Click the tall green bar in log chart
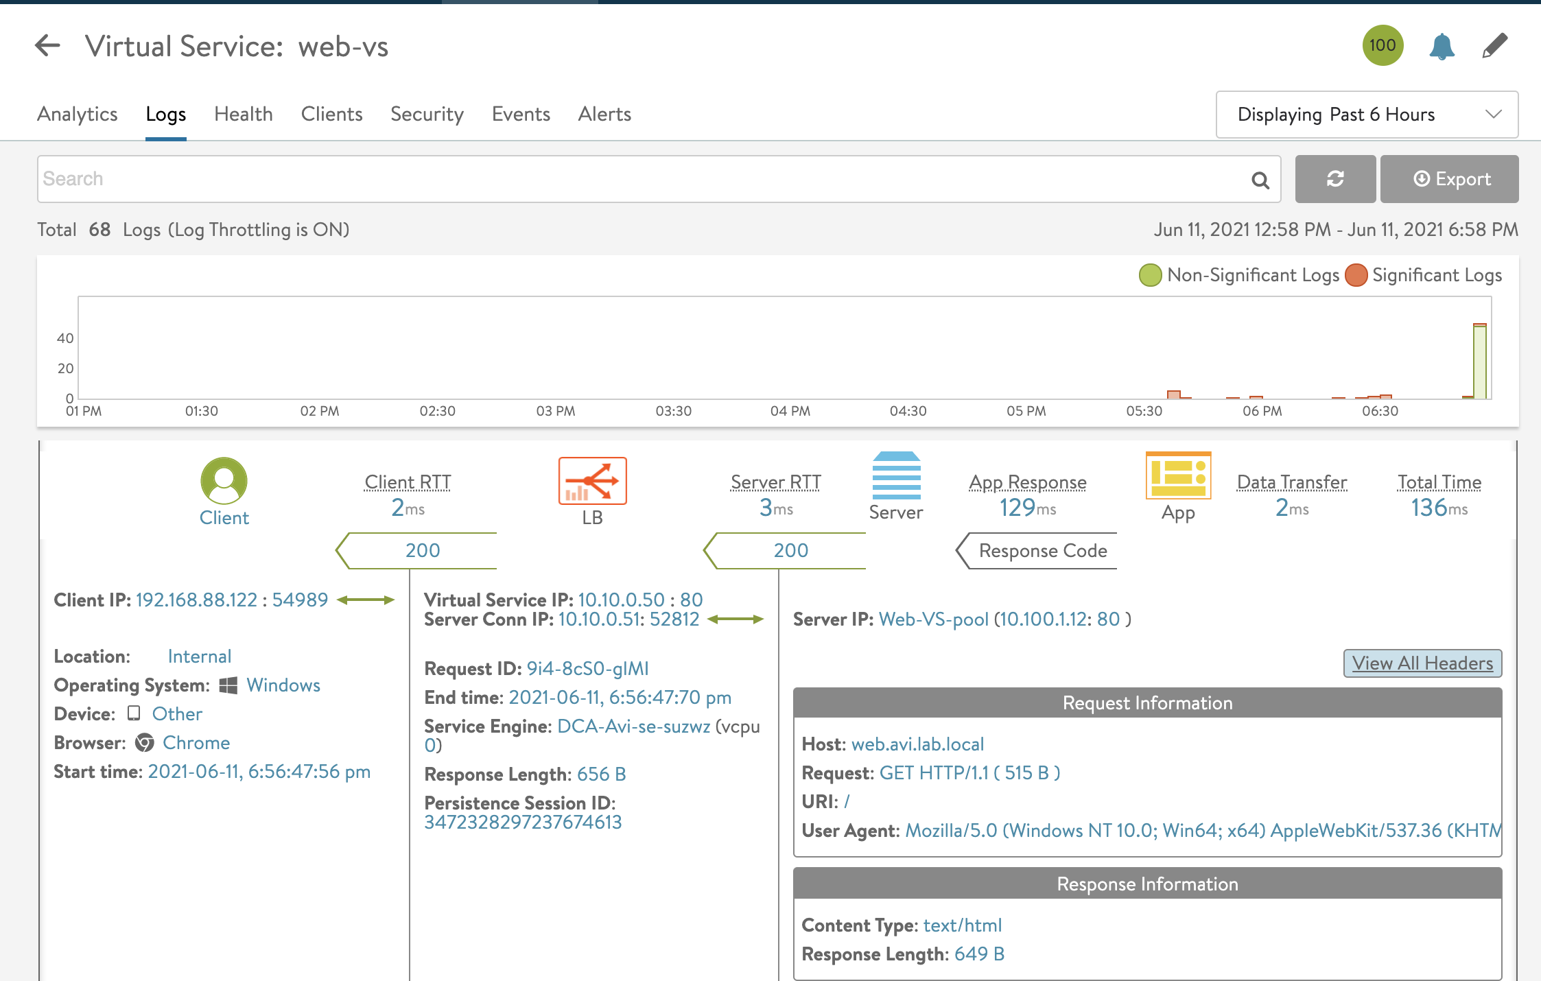Screen dimensions: 1541x981 click(x=1480, y=361)
